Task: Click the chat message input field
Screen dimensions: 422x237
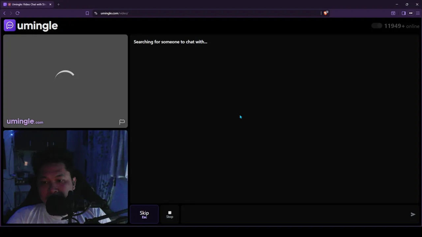Action: point(295,214)
